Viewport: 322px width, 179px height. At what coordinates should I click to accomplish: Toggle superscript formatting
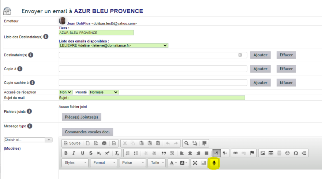[107, 153]
